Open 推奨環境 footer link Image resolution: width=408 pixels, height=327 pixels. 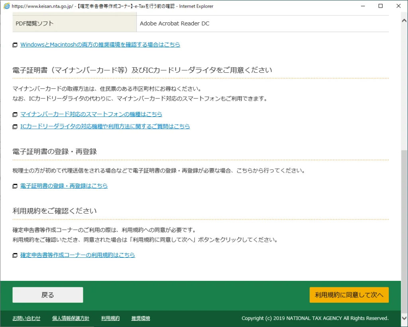point(141,318)
